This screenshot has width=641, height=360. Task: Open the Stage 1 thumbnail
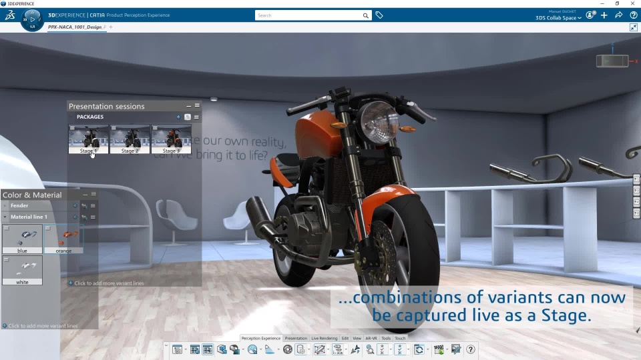(88, 139)
